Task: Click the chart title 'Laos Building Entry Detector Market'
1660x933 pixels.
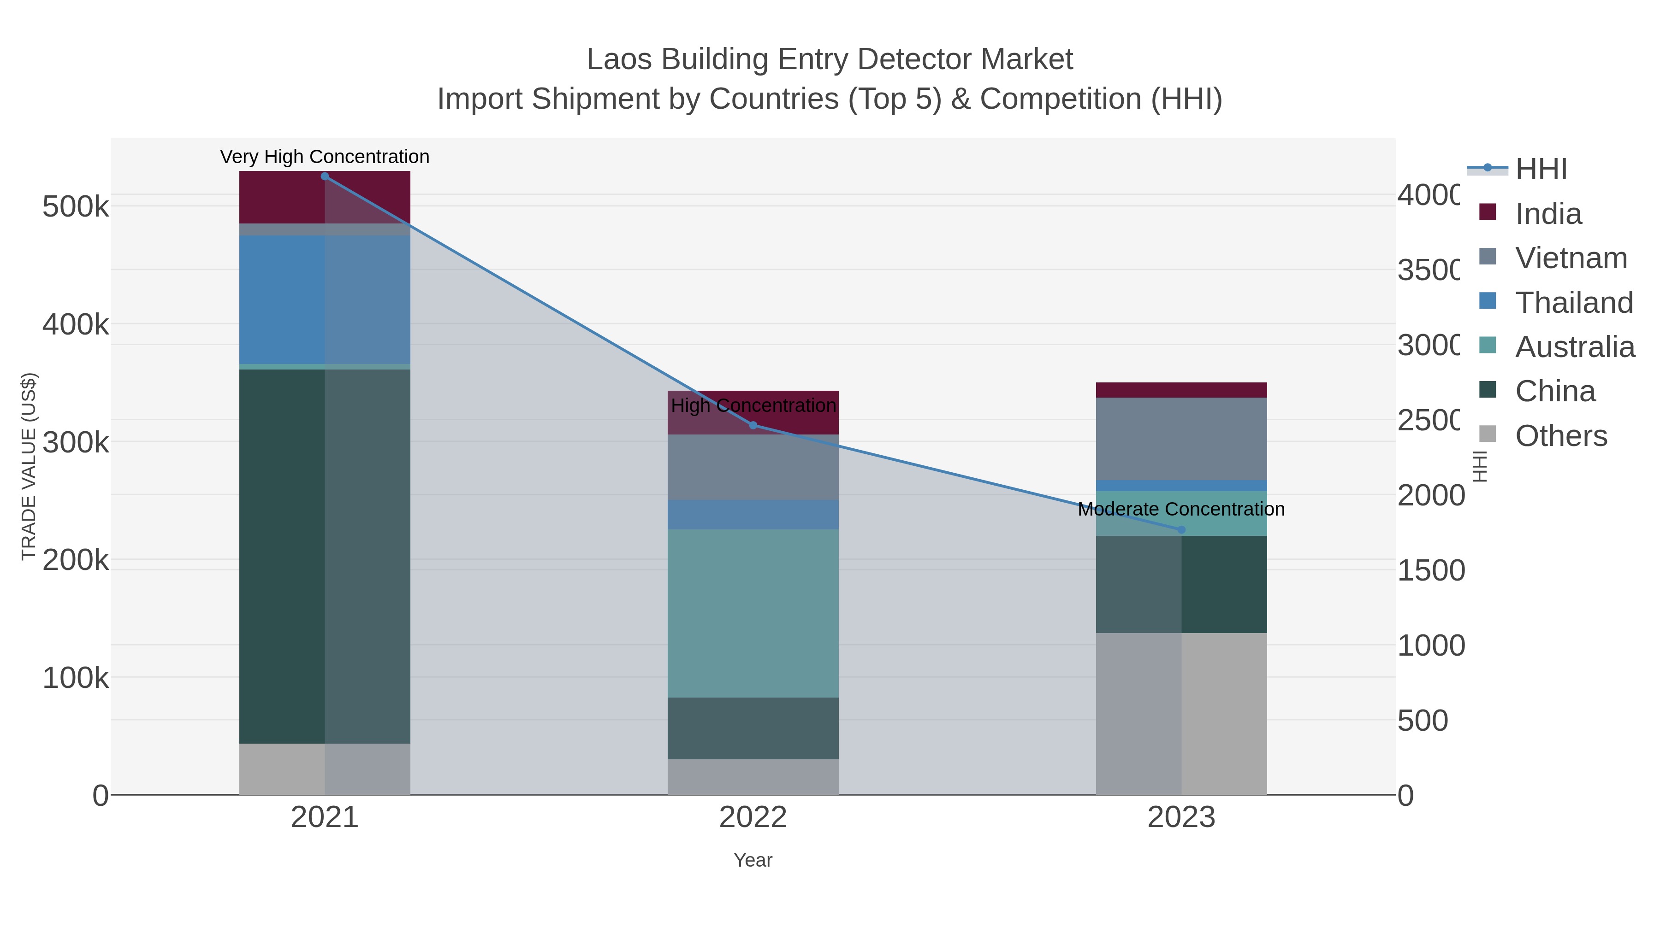Action: tap(830, 59)
